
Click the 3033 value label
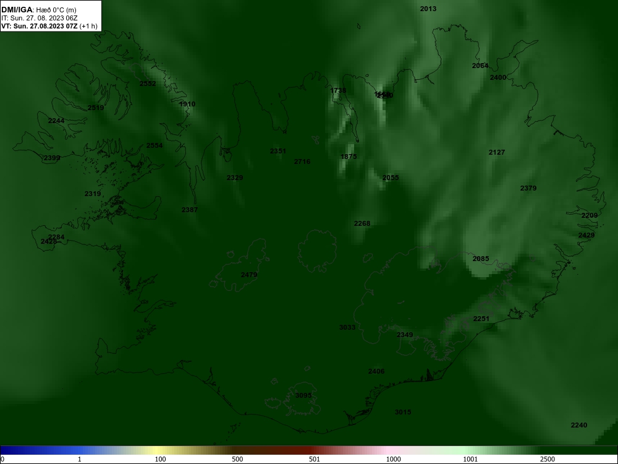point(347,327)
